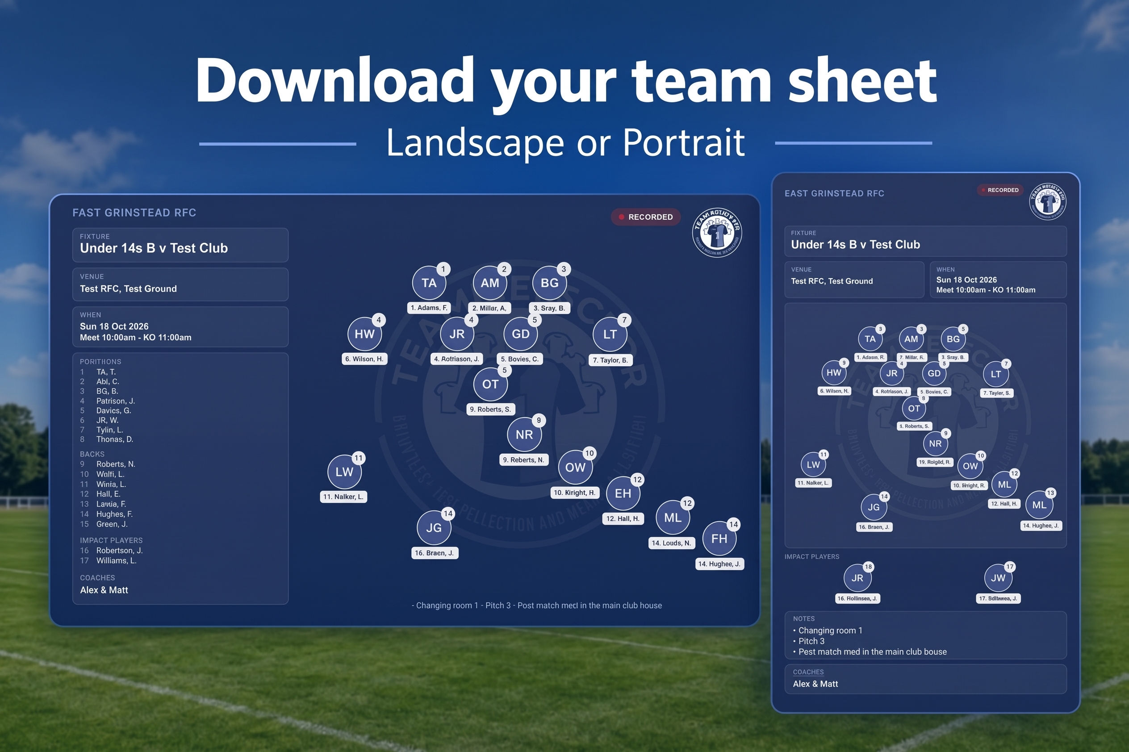
Task: Click 'Alex & Matt' coaches on landscape sheet
Action: tap(104, 590)
